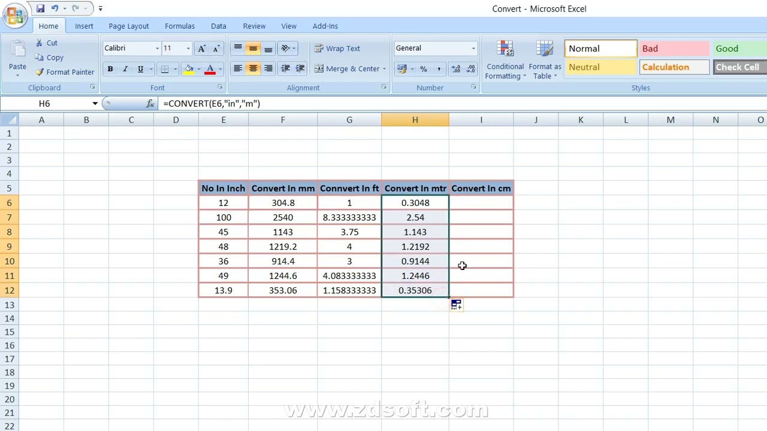
Task: Apply red font color
Action: tap(210, 69)
